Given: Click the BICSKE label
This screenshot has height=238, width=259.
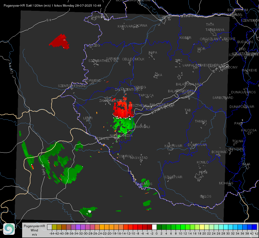Looking at the screenshot, I should 230,39.
